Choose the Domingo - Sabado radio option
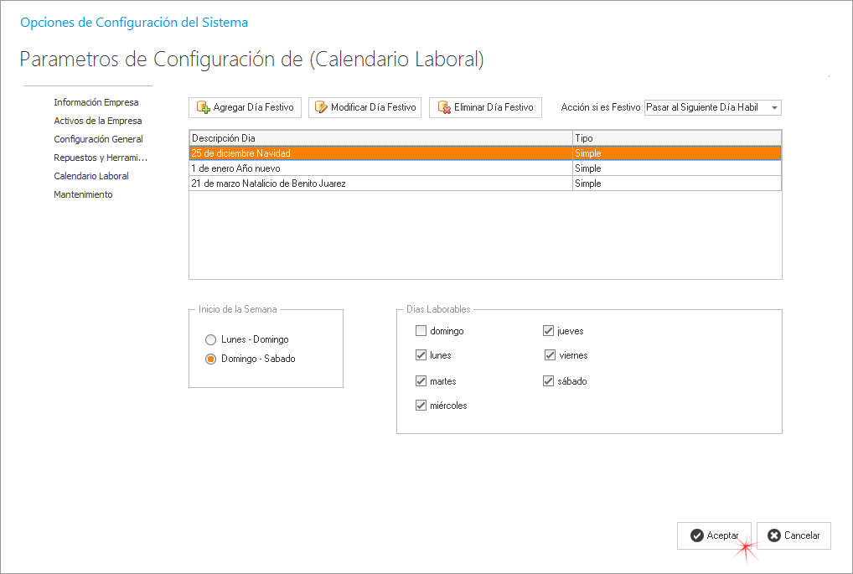 [211, 359]
